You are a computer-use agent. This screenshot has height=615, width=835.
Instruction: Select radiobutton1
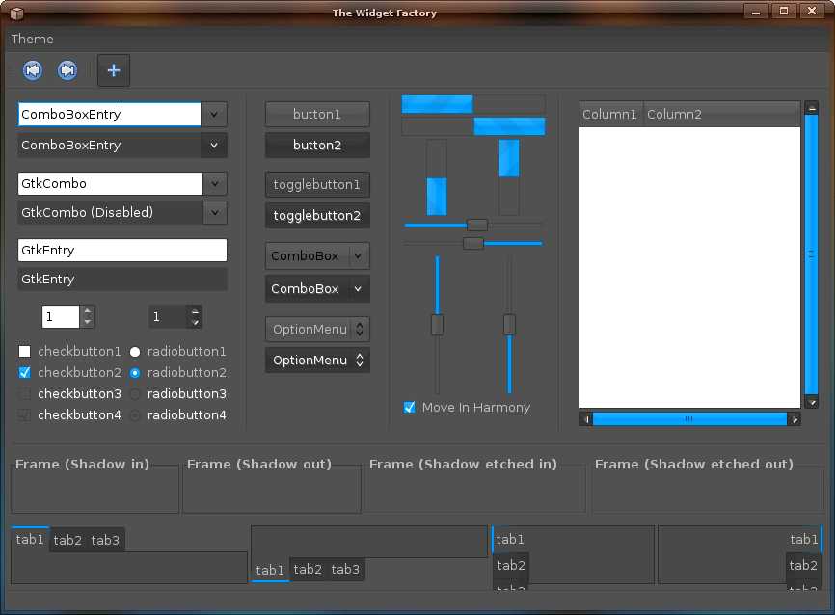(x=135, y=352)
